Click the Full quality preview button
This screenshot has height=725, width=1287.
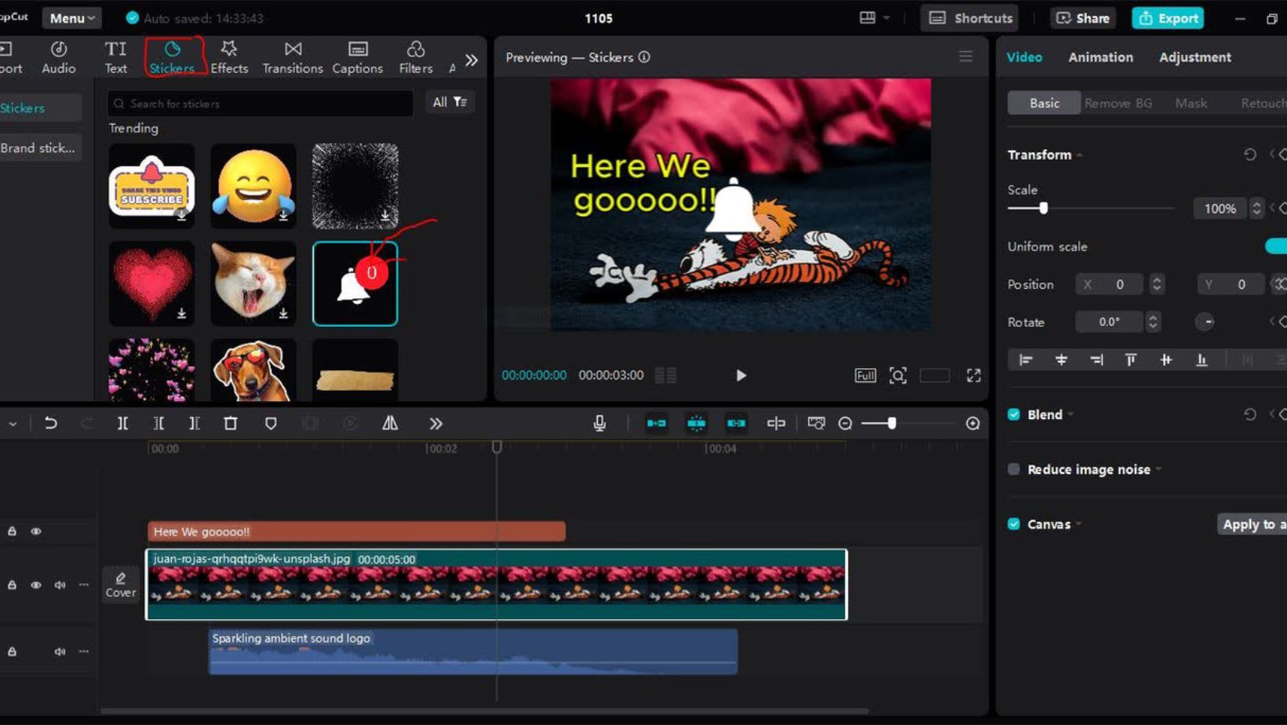pyautogui.click(x=865, y=376)
